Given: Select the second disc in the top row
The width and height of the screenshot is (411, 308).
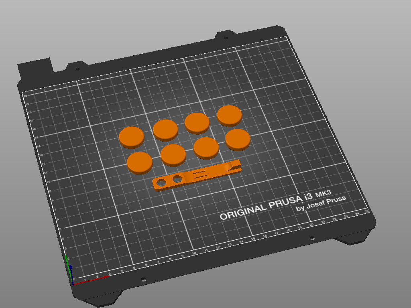Looking at the screenshot, I should pos(165,129).
